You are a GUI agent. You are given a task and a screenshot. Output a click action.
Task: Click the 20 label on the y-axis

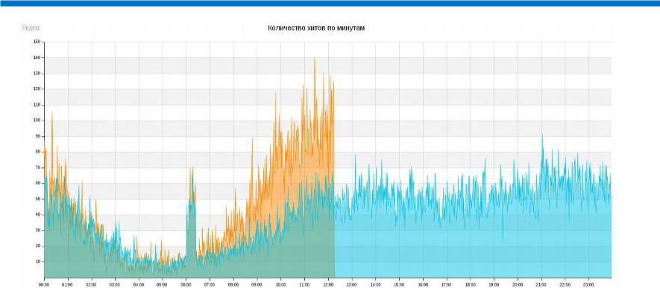(37, 246)
